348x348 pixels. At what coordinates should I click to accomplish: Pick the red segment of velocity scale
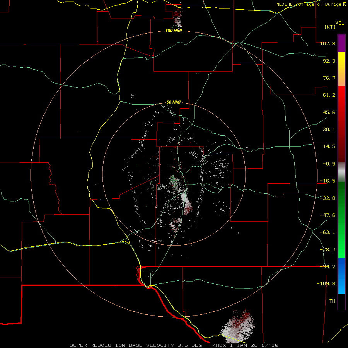tap(341, 124)
